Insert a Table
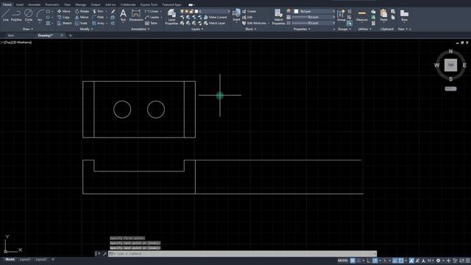 (151, 23)
